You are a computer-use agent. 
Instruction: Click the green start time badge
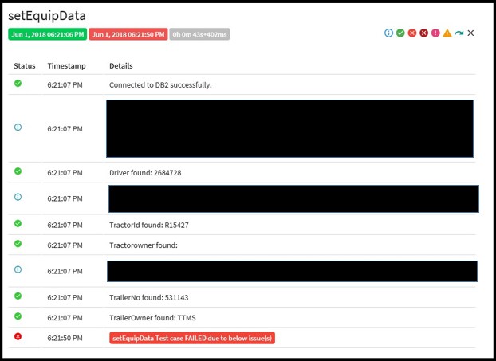[48, 34]
